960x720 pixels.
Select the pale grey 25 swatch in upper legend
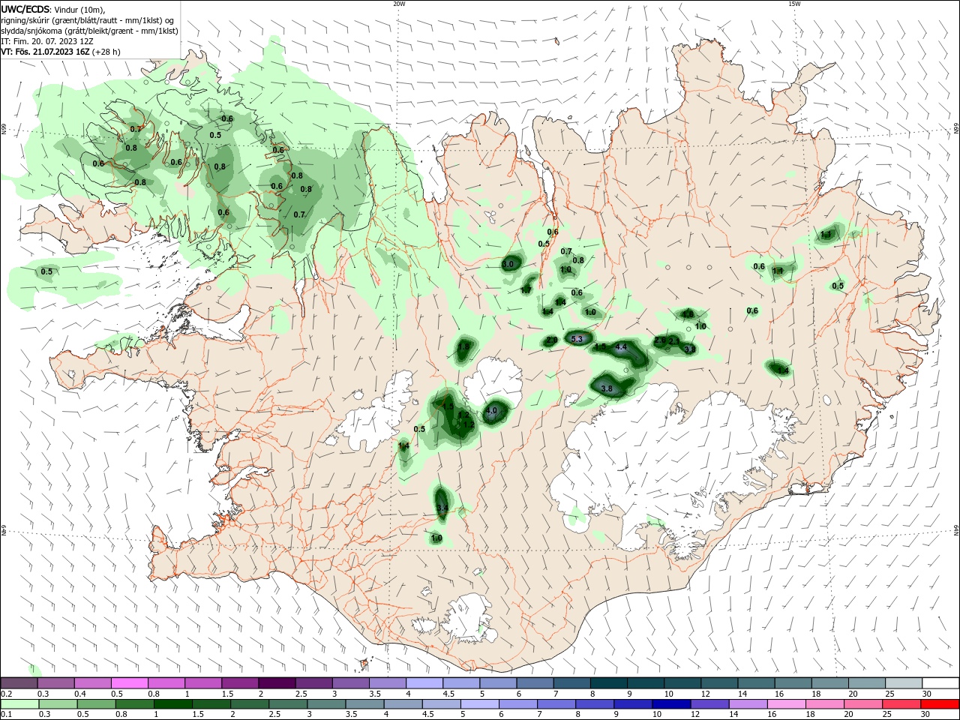click(x=903, y=683)
